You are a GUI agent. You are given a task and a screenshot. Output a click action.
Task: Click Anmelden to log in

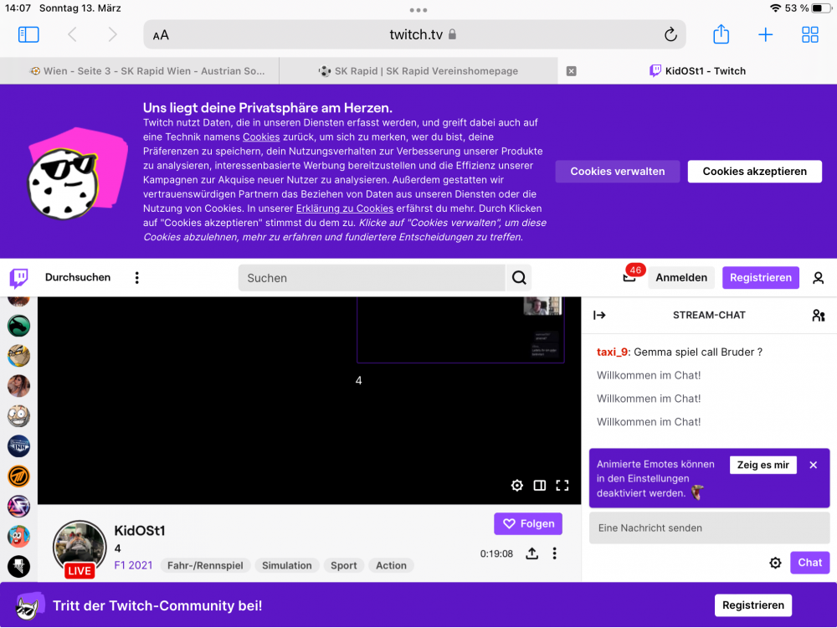[681, 278]
